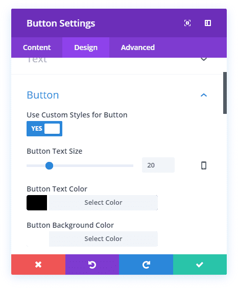Toggle Use Custom Styles for Button switch
This screenshot has width=238, height=288.
point(44,129)
